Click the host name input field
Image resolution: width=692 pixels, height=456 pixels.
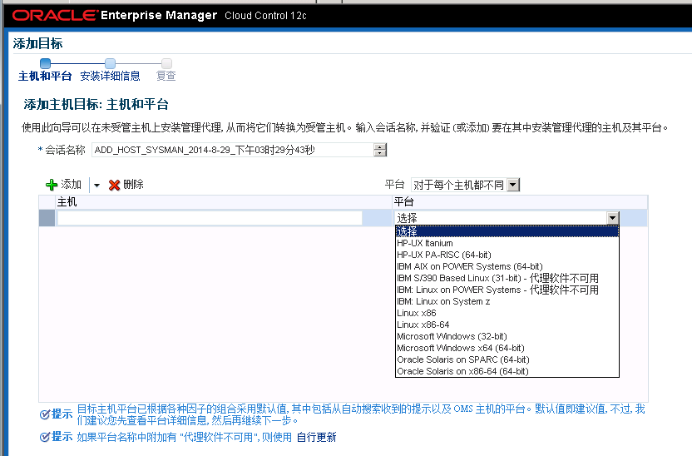[210, 218]
